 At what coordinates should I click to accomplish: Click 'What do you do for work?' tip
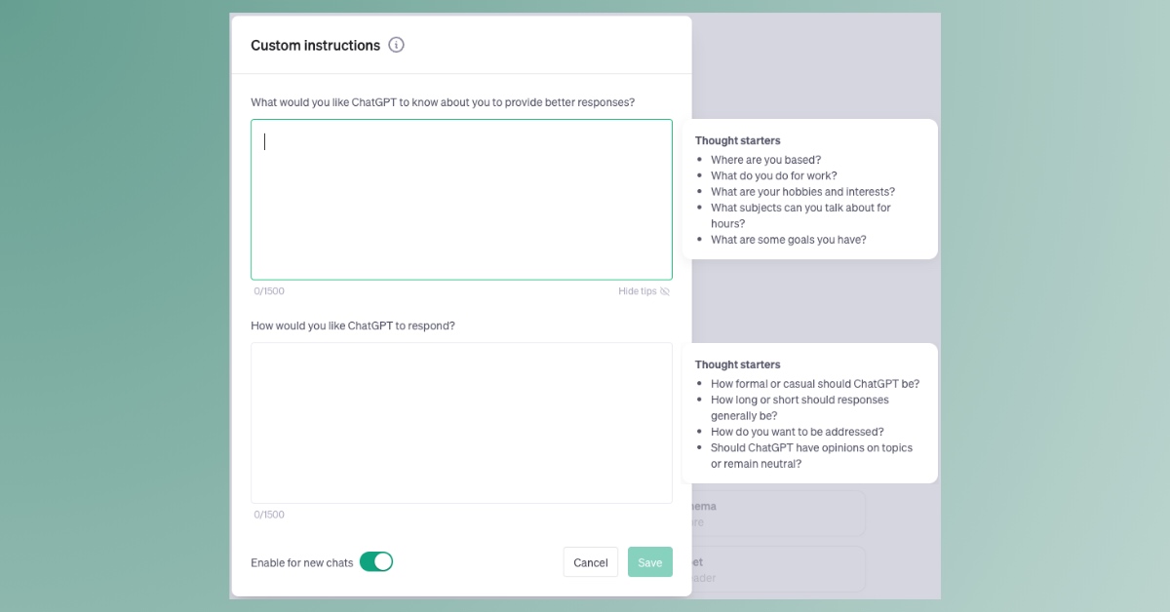(x=773, y=176)
